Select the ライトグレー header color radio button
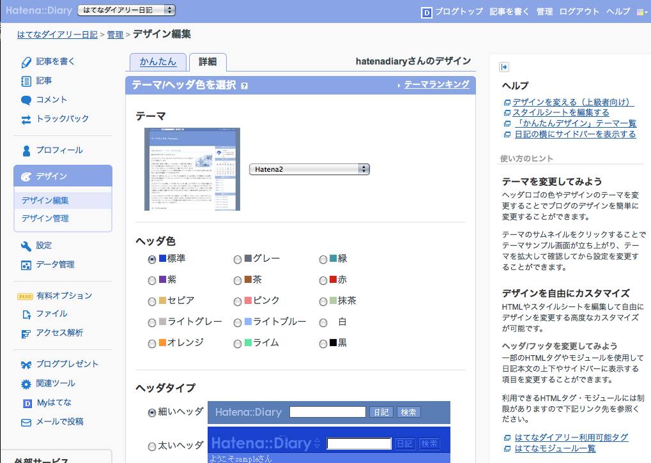This screenshot has width=651, height=463. [152, 323]
